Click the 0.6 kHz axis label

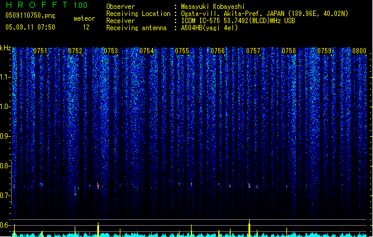tap(5, 225)
